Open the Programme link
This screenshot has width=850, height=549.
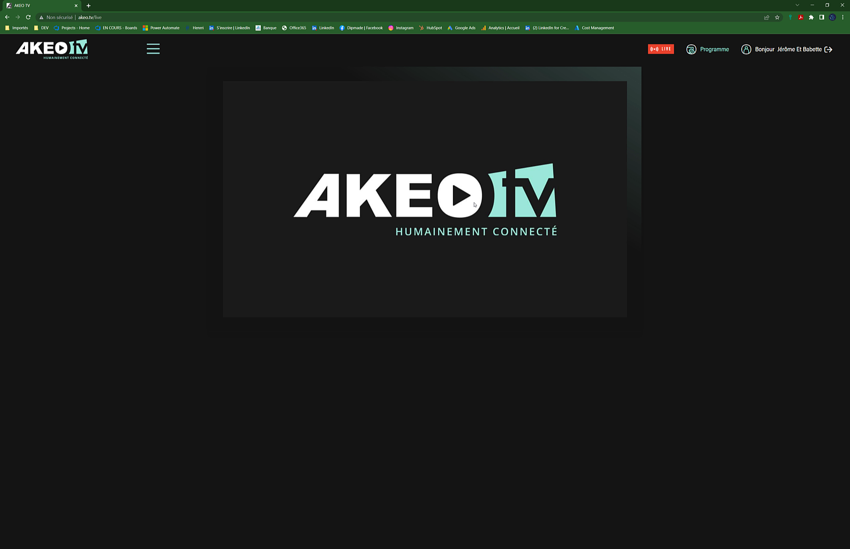714,49
